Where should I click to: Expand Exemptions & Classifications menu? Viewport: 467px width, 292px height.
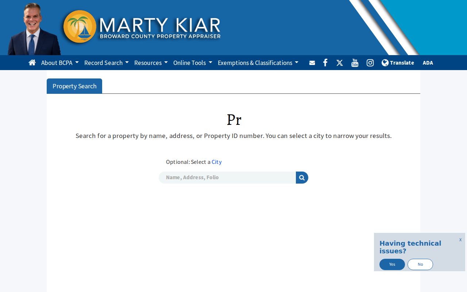point(258,63)
